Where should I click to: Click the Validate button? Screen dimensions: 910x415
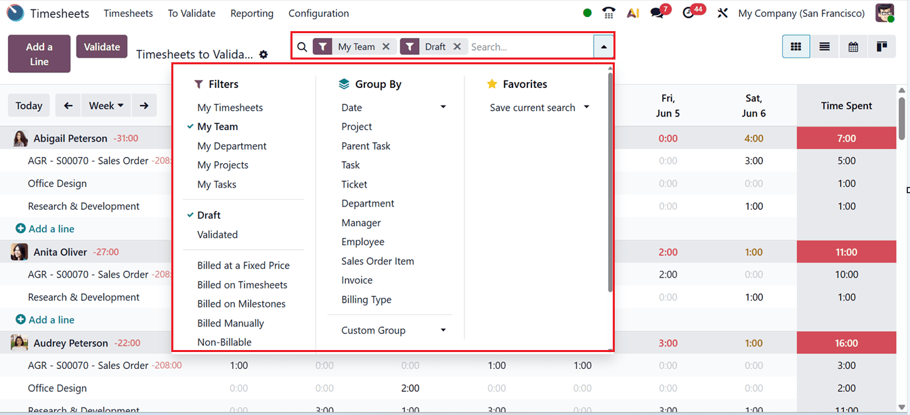click(102, 47)
